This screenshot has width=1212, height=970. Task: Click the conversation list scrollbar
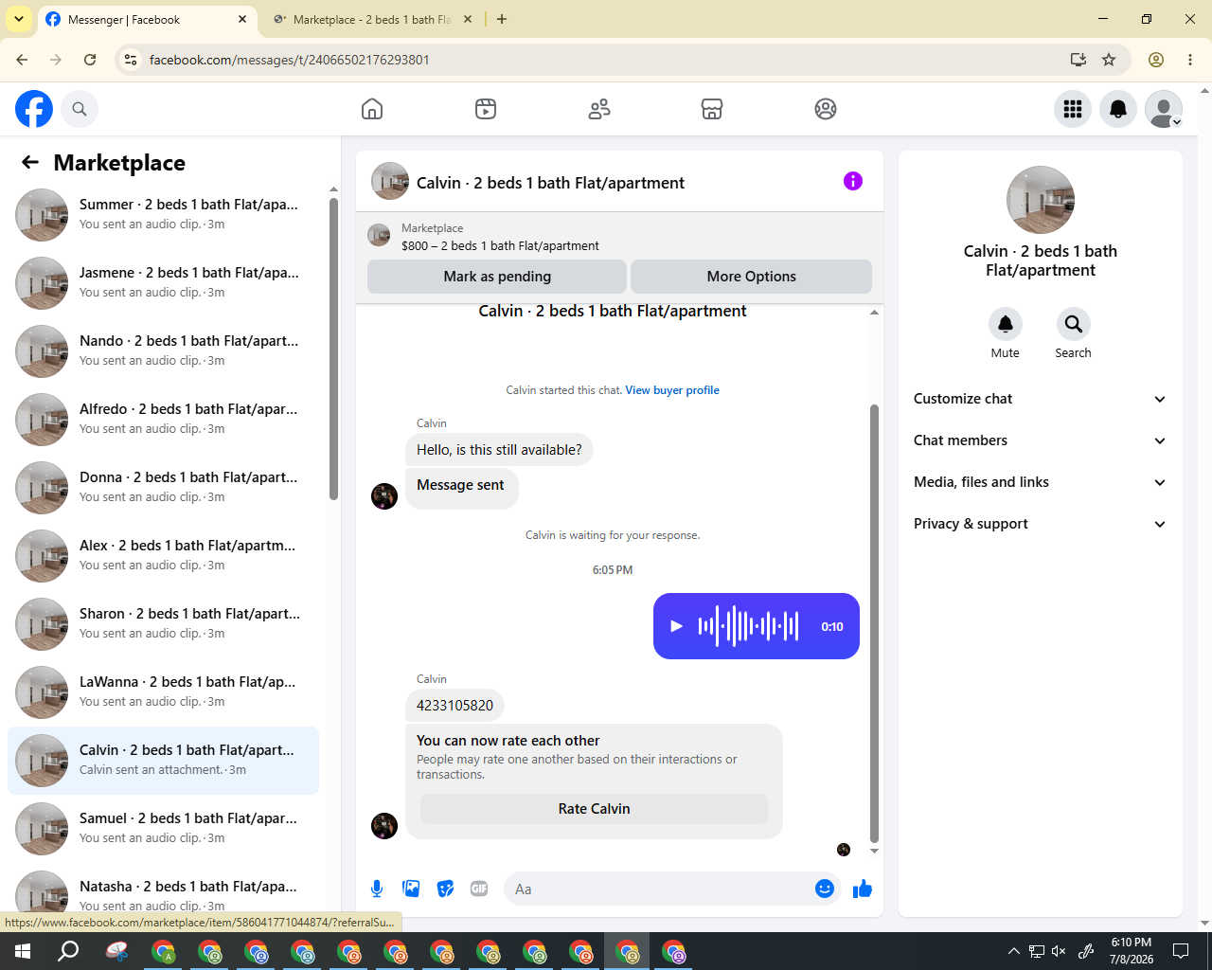(333, 349)
